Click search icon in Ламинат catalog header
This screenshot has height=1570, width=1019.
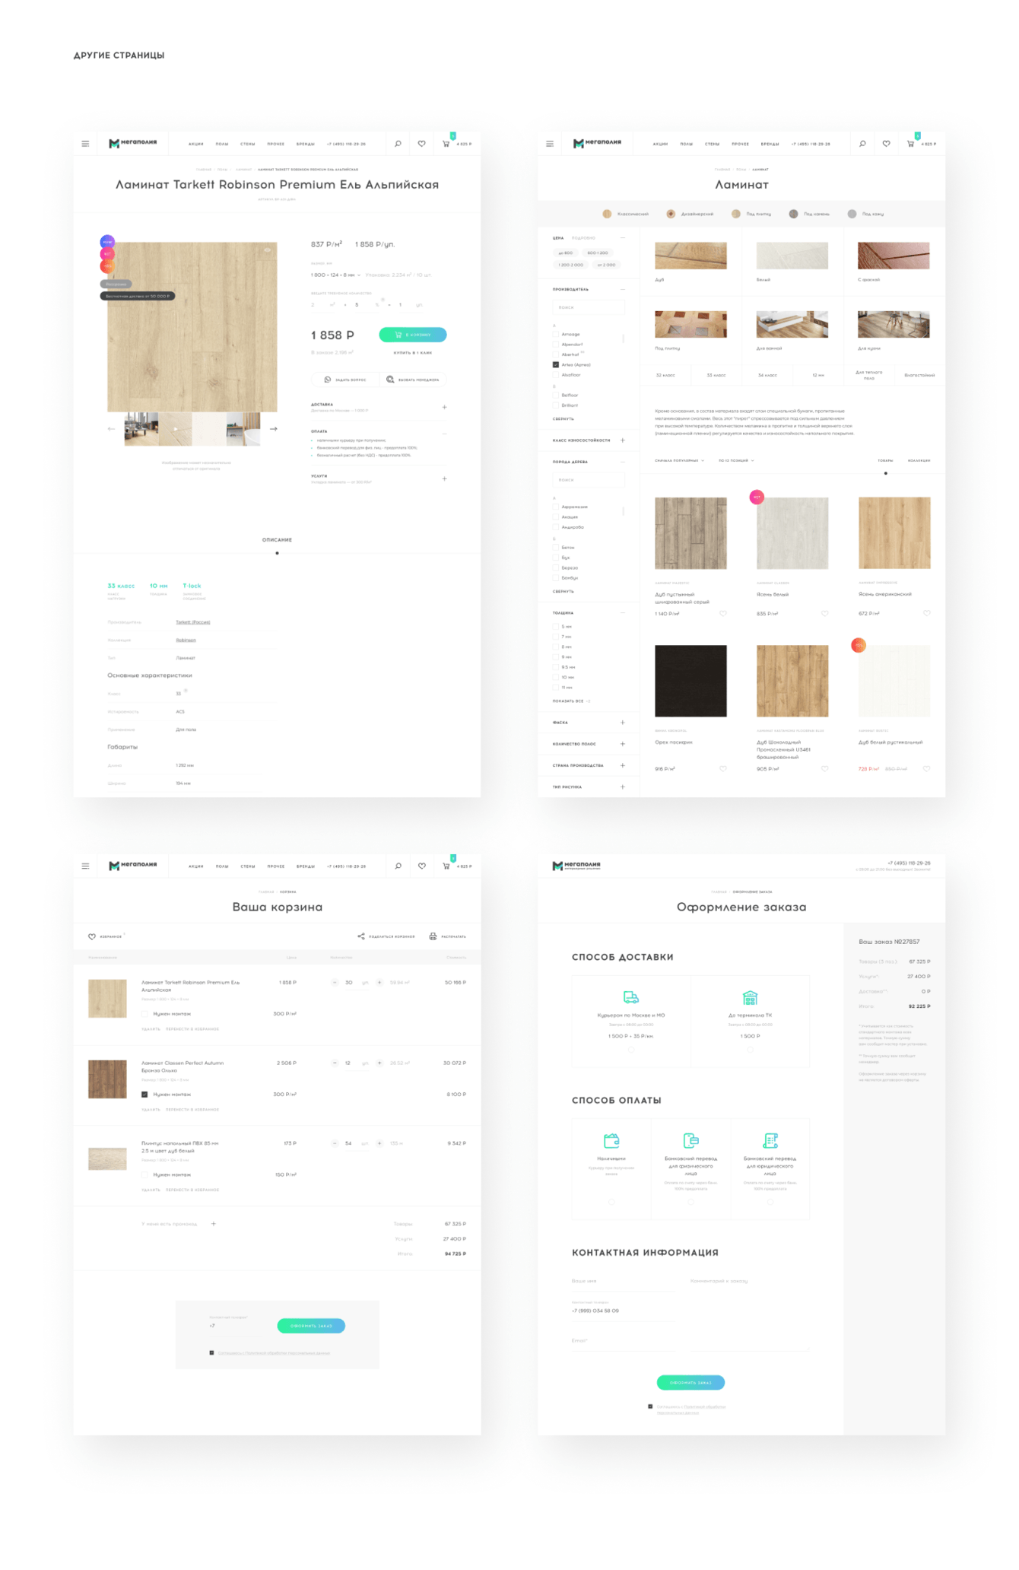pos(862,143)
